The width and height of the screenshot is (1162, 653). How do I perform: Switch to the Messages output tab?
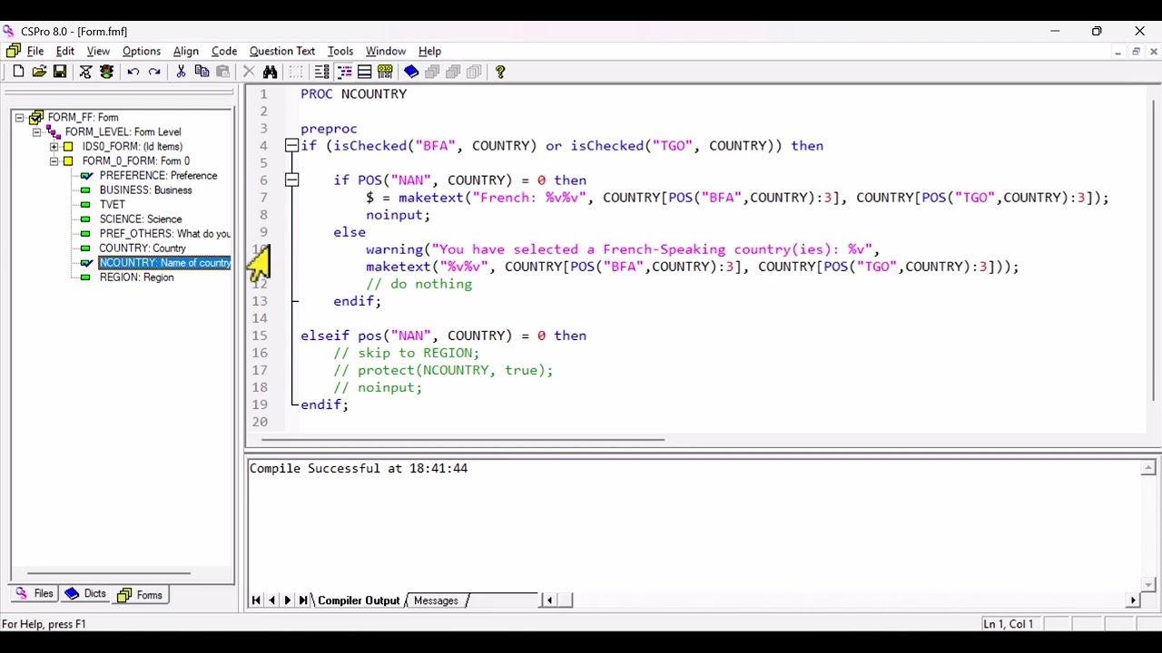pos(436,600)
